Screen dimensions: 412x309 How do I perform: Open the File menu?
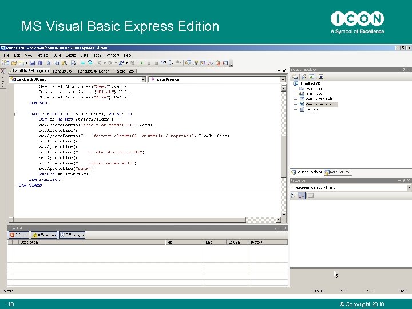pos(6,55)
